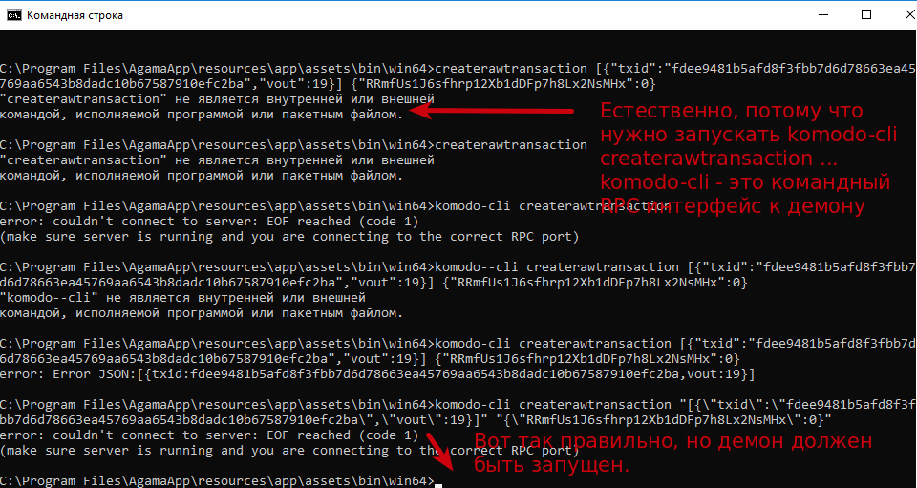Image resolution: width=917 pixels, height=488 pixels.
Task: Close the Командная строка window
Action: click(909, 14)
